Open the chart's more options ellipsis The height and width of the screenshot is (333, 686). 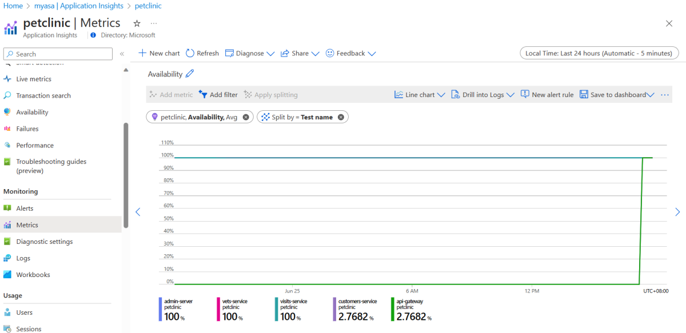[664, 95]
